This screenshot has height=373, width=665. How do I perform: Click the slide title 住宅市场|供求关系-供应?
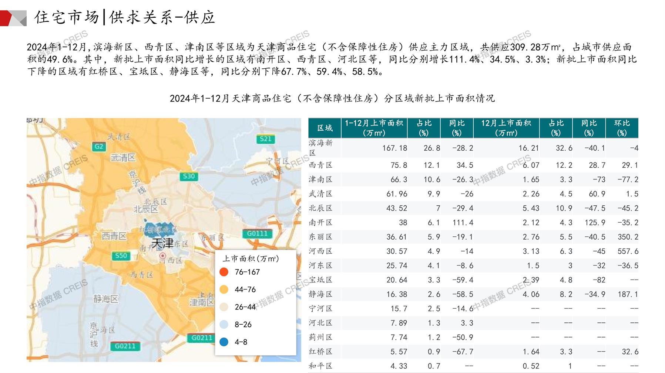coord(124,17)
